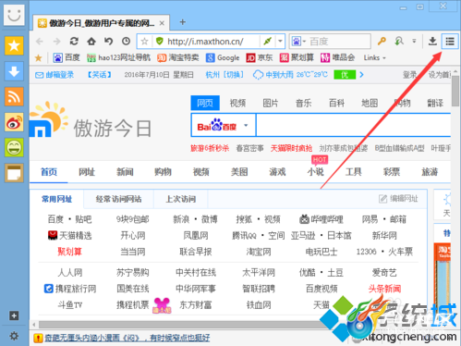Viewport: 461px width, 346px height.
Task: Expand the Links bookmarks folder
Action: coord(374,57)
